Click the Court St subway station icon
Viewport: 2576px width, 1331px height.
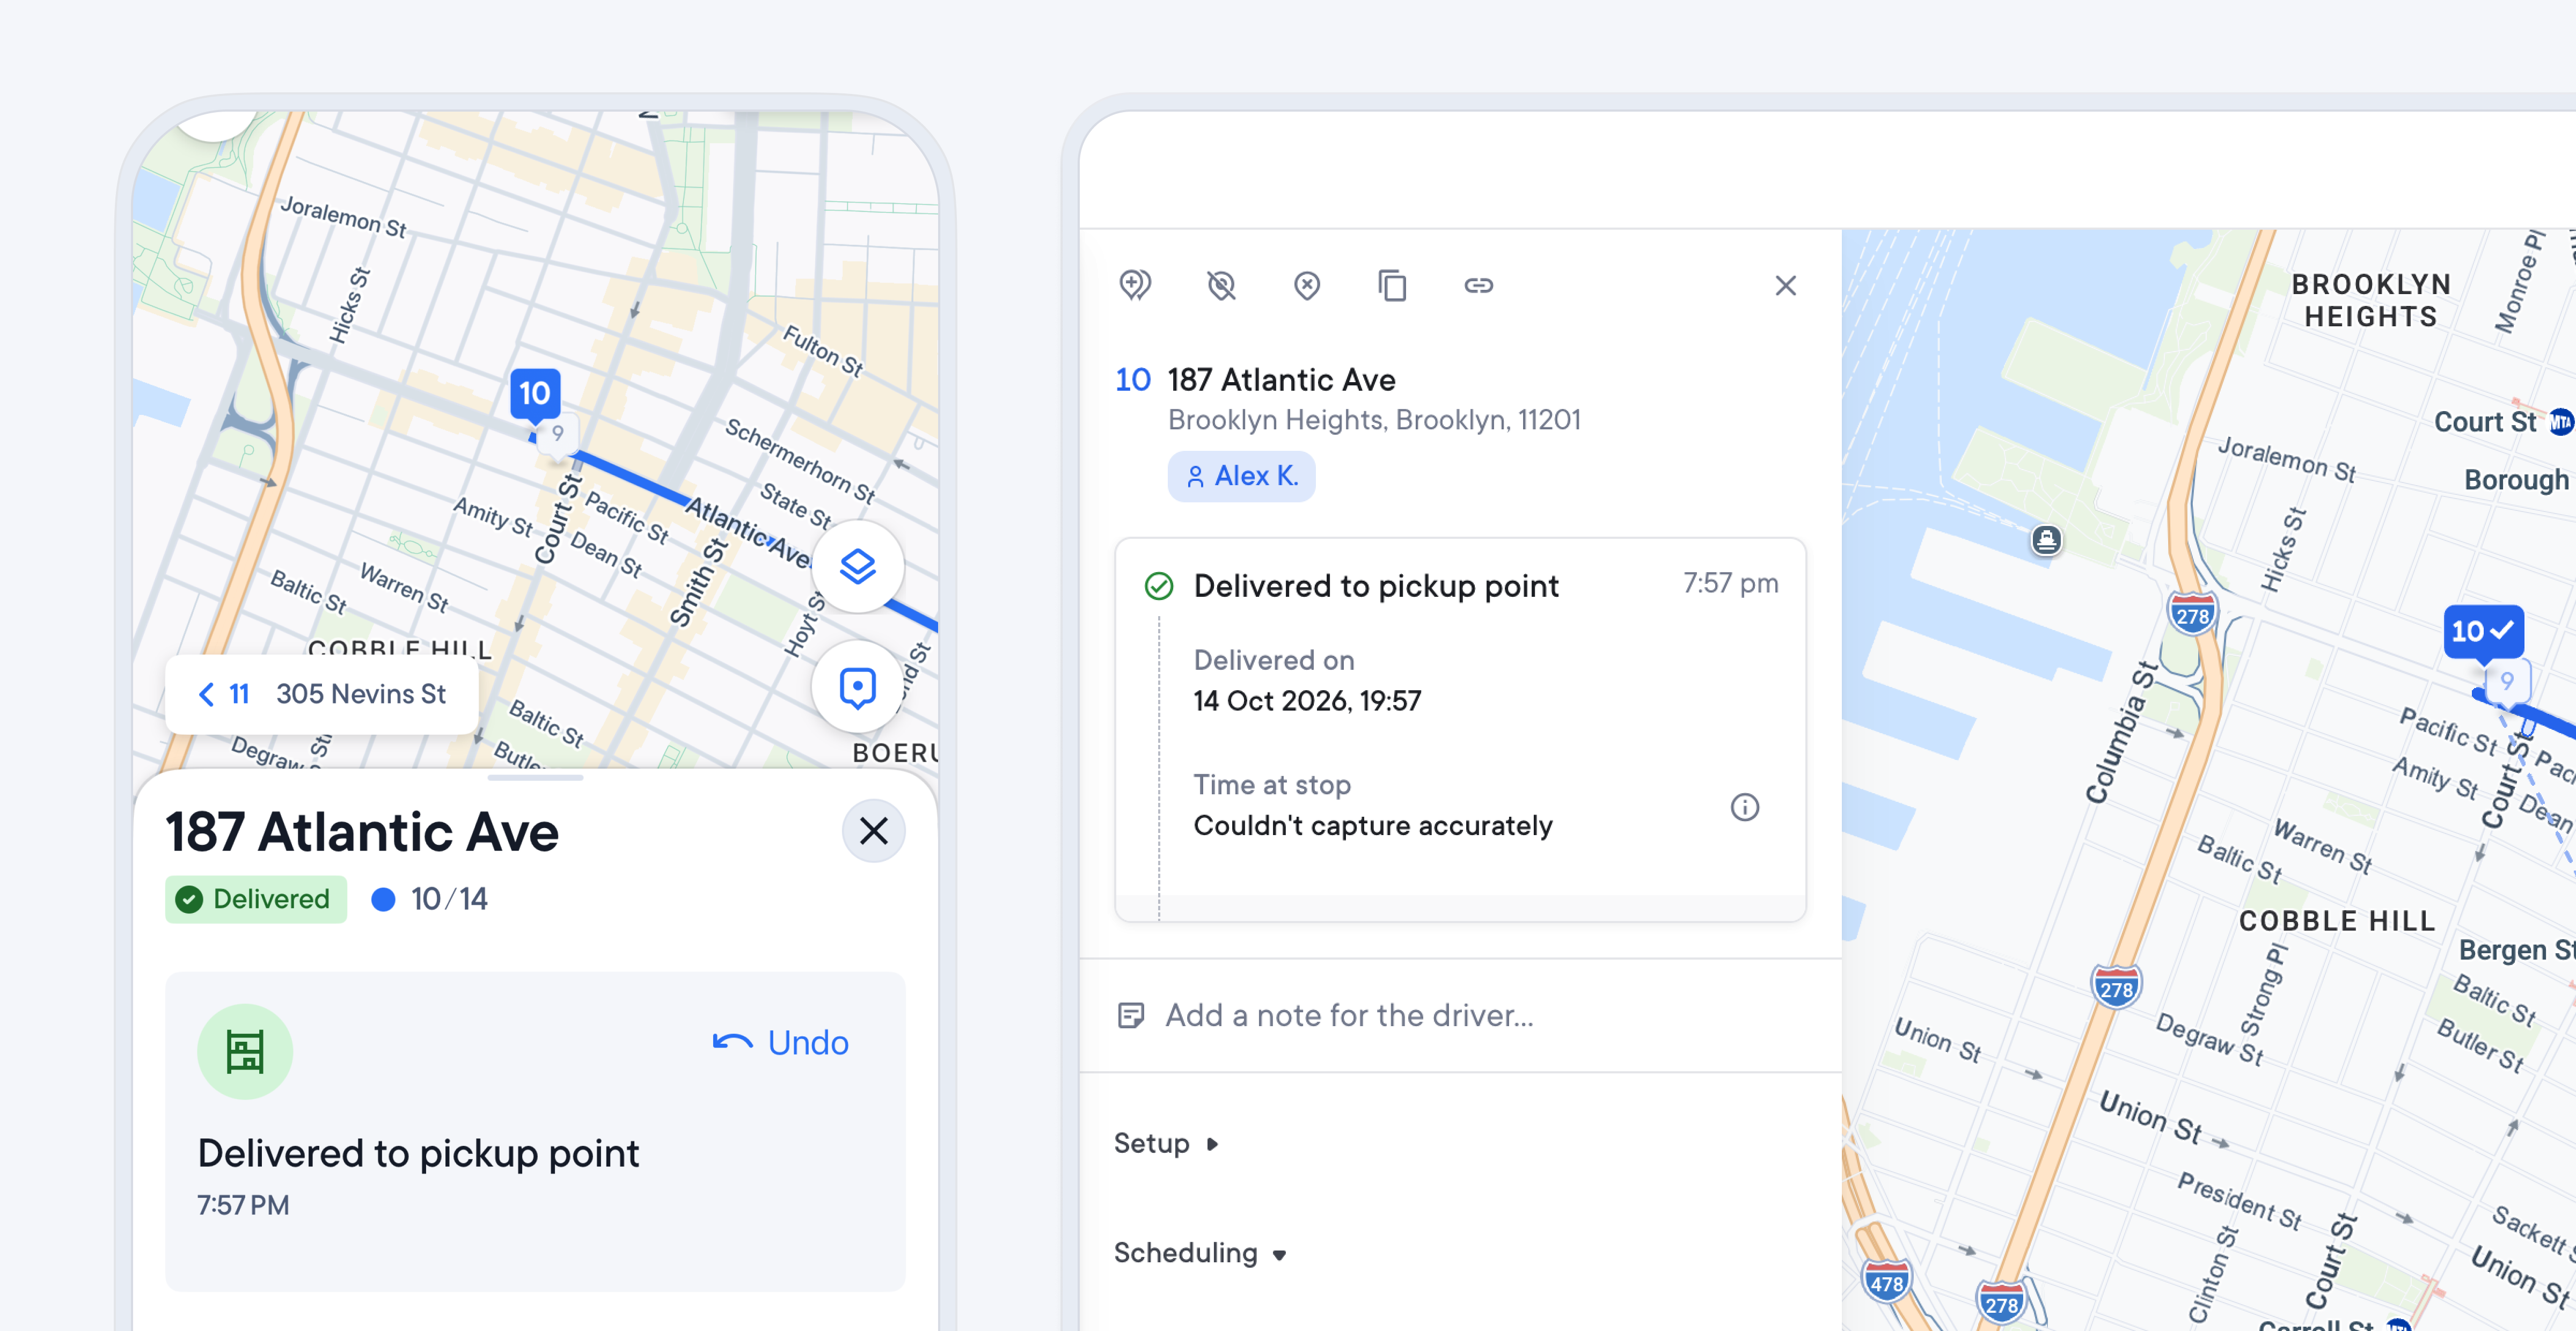(x=2561, y=422)
